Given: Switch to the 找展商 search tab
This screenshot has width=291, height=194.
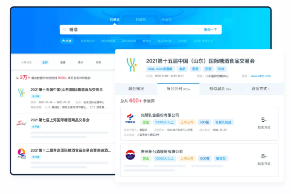Looking at the screenshot, I should click(x=141, y=19).
